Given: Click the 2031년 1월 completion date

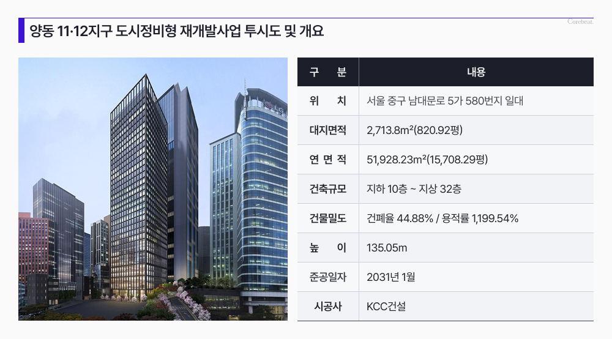Looking at the screenshot, I should (390, 277).
